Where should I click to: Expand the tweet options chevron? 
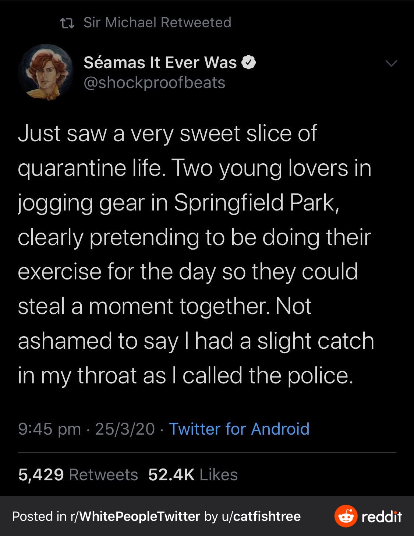(391, 63)
